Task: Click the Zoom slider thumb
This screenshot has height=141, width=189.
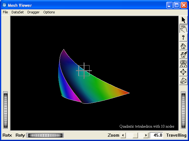Action: pos(135,135)
